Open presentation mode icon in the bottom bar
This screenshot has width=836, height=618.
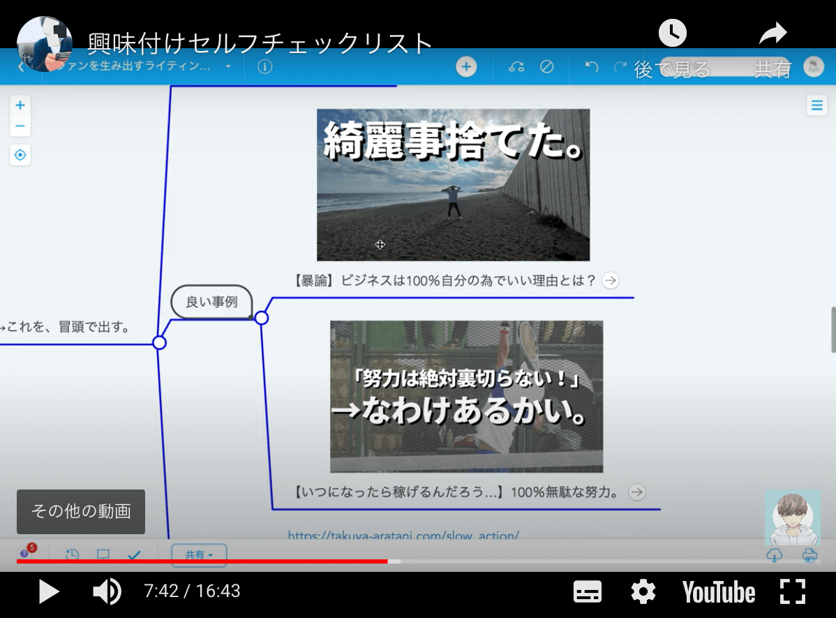point(103,555)
